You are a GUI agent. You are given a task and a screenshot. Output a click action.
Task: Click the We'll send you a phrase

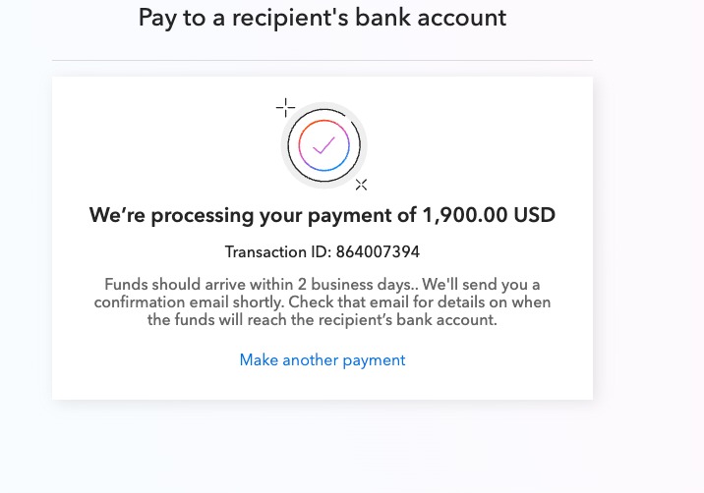point(481,285)
